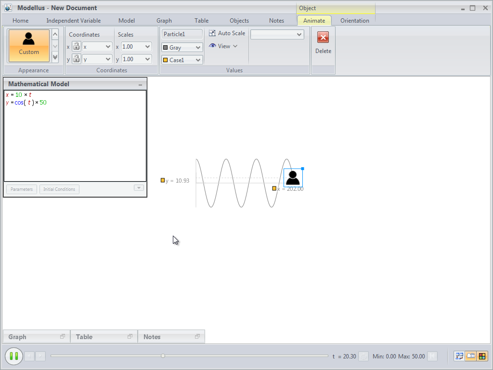
Task: Open the empty Values combo box
Action: coord(277,34)
